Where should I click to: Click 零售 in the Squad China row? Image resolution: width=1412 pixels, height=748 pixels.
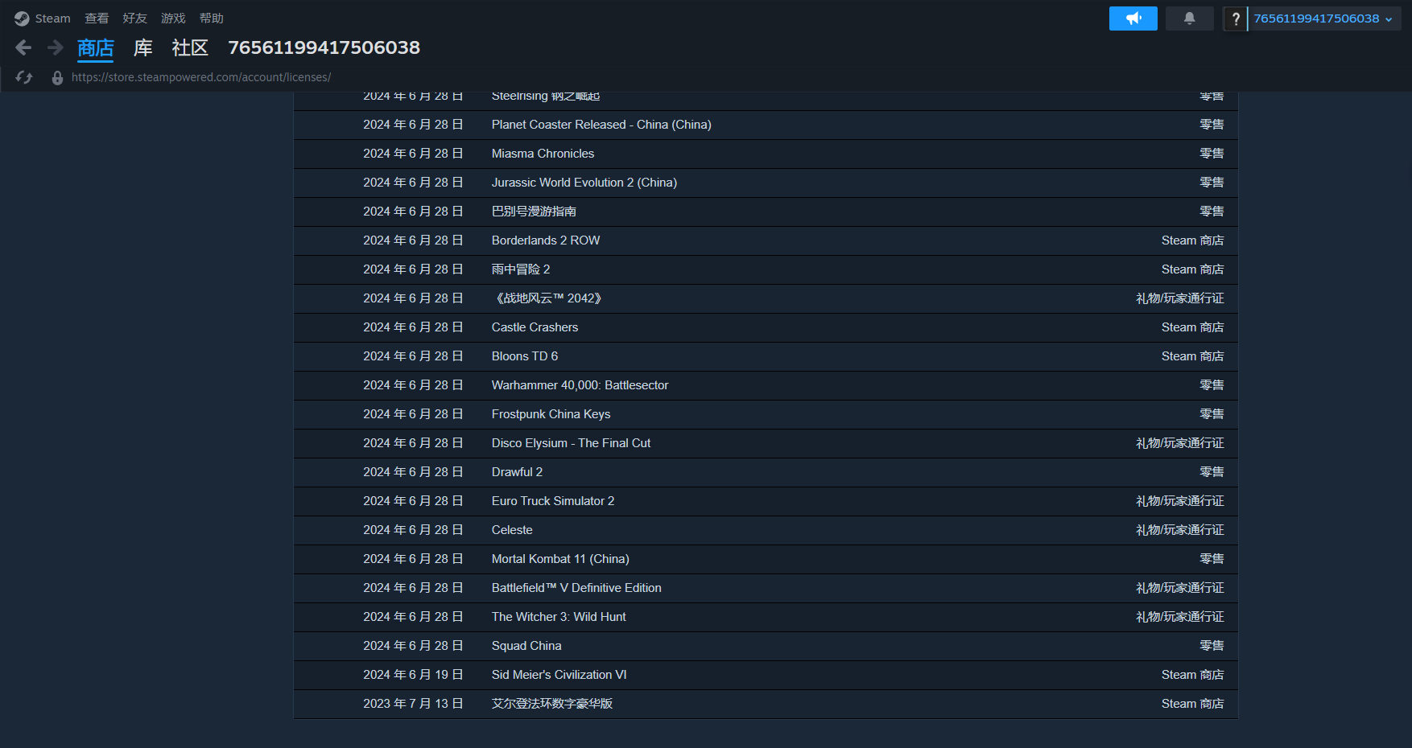pyautogui.click(x=1212, y=646)
